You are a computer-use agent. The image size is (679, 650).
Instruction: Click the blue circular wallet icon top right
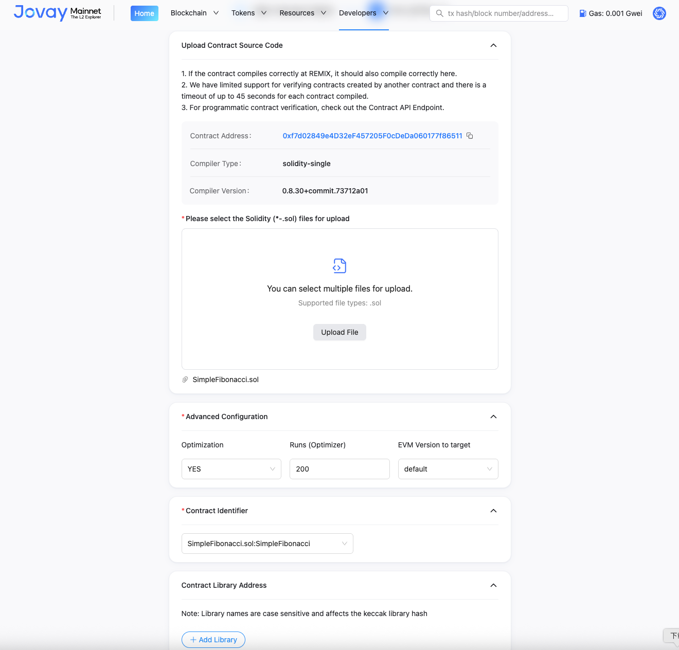tap(659, 13)
